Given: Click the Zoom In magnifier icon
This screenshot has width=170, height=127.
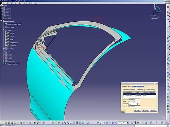Looking at the screenshot, I should (65, 123).
